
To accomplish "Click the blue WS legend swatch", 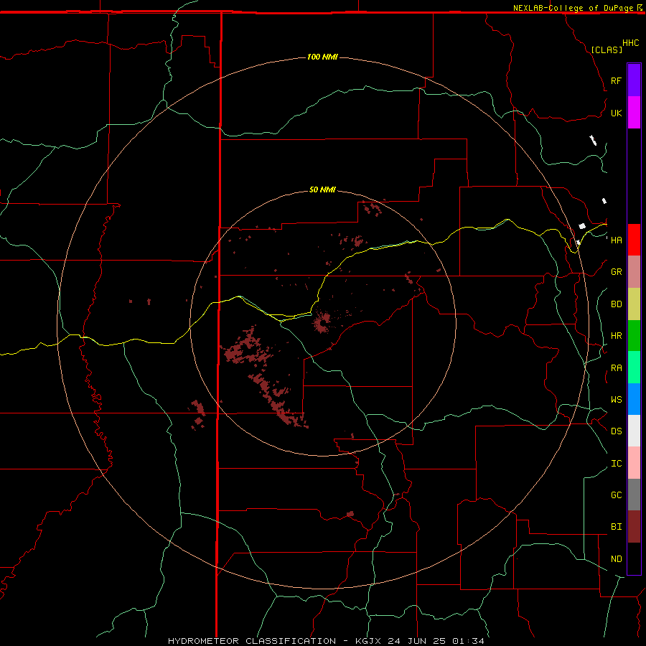I will (x=634, y=399).
